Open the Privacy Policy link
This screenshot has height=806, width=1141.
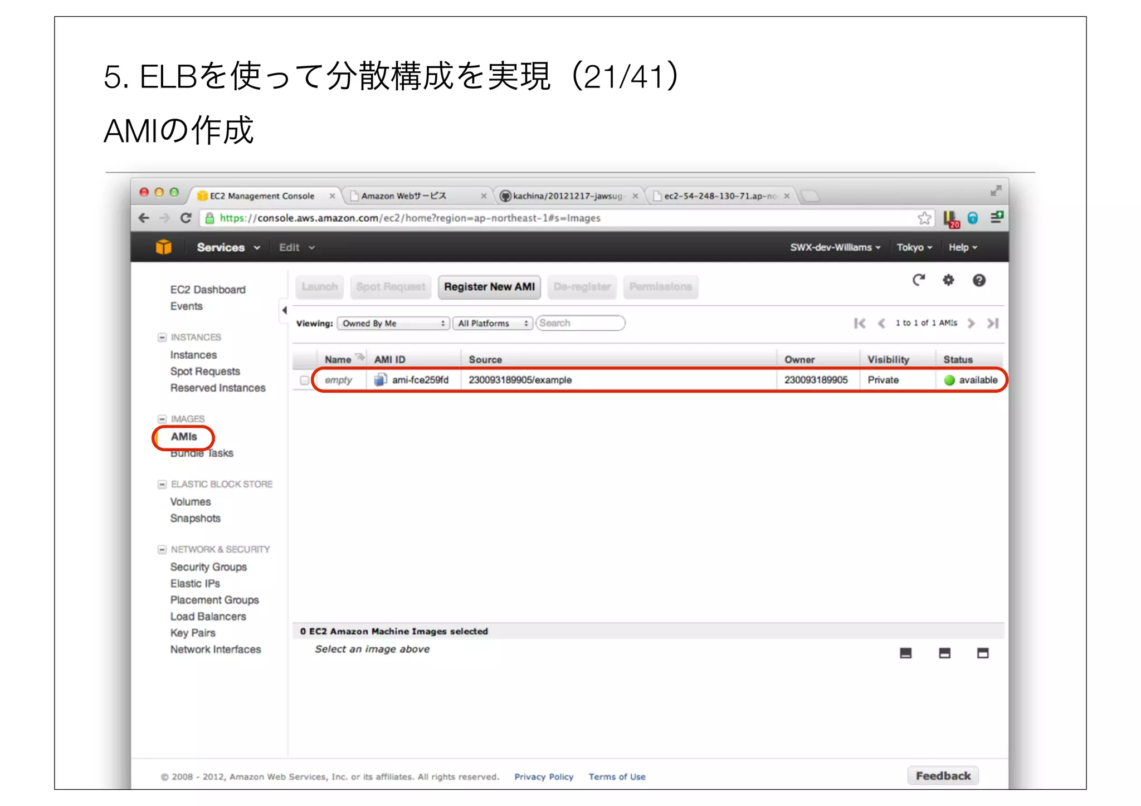pos(543,776)
